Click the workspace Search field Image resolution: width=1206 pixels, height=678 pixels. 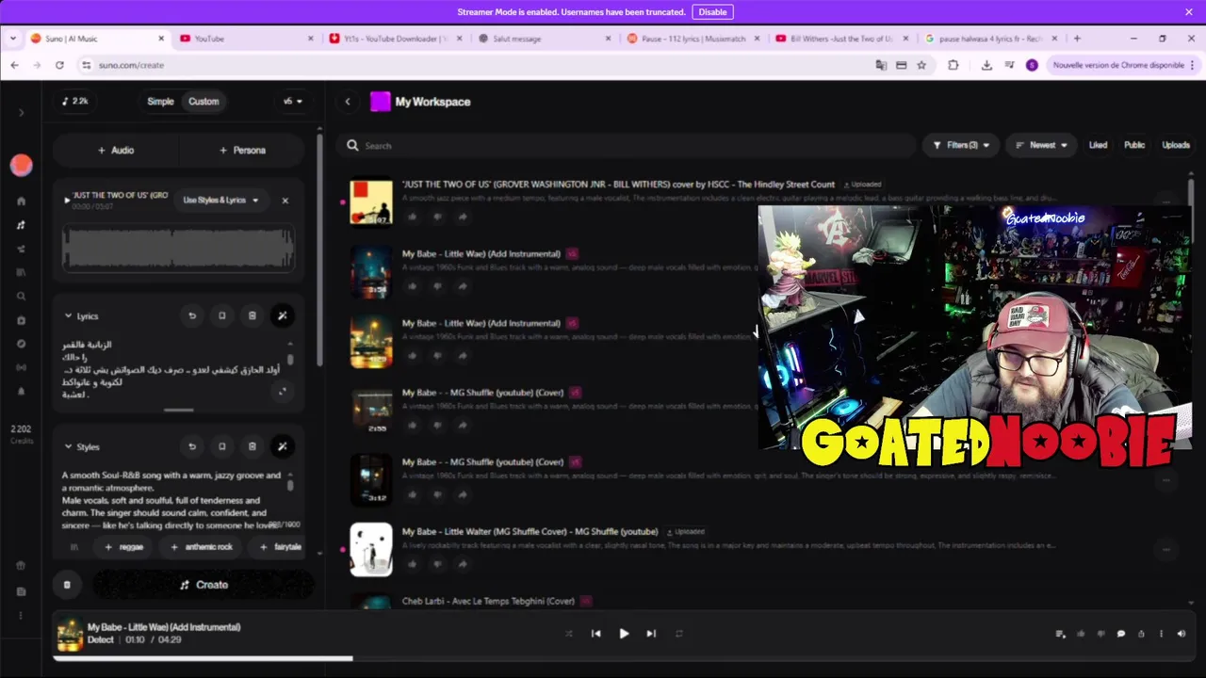627,145
